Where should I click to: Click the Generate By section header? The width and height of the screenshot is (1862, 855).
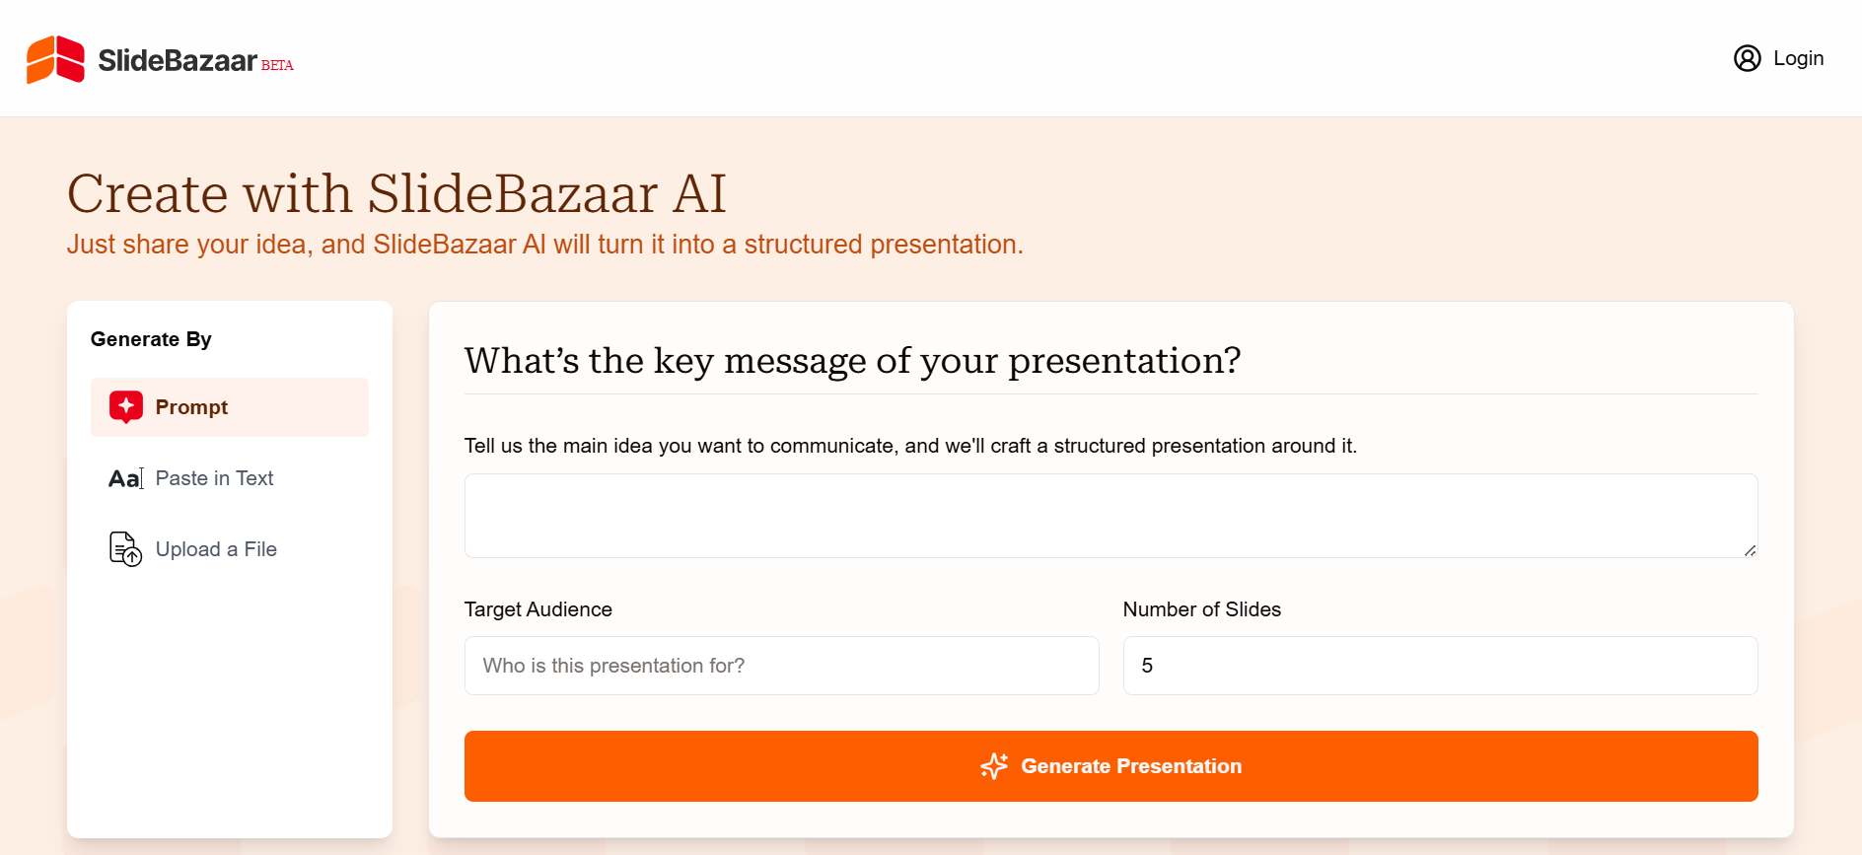coord(150,338)
